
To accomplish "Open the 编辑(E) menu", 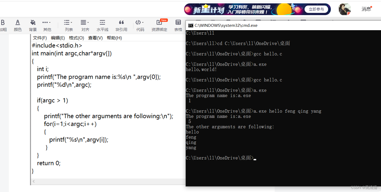I will point(58,38).
